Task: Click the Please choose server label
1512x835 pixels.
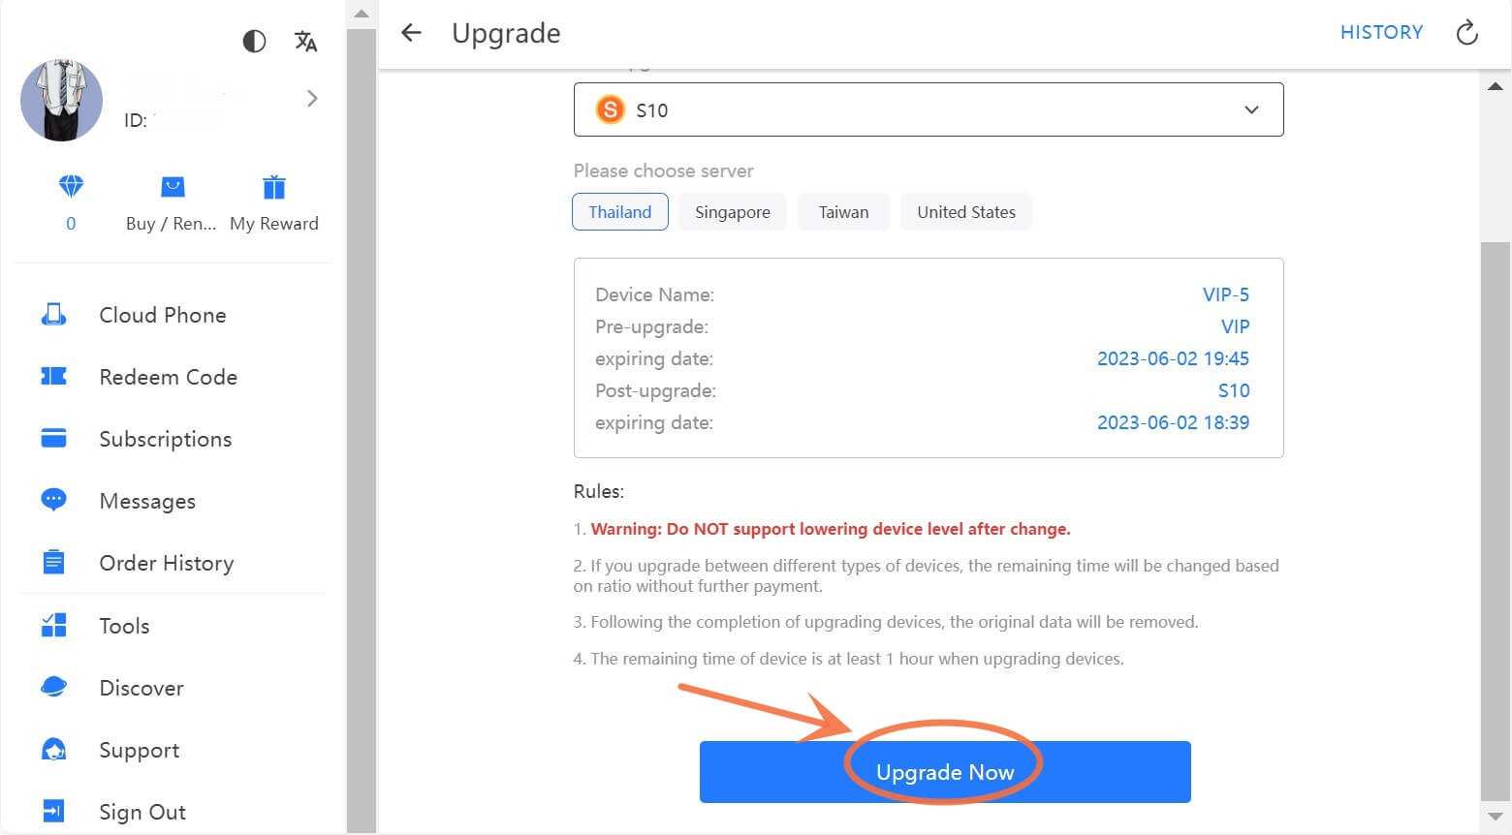Action: pos(664,170)
